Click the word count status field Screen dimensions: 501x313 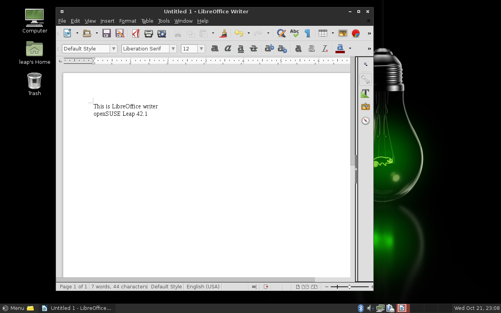(119, 286)
